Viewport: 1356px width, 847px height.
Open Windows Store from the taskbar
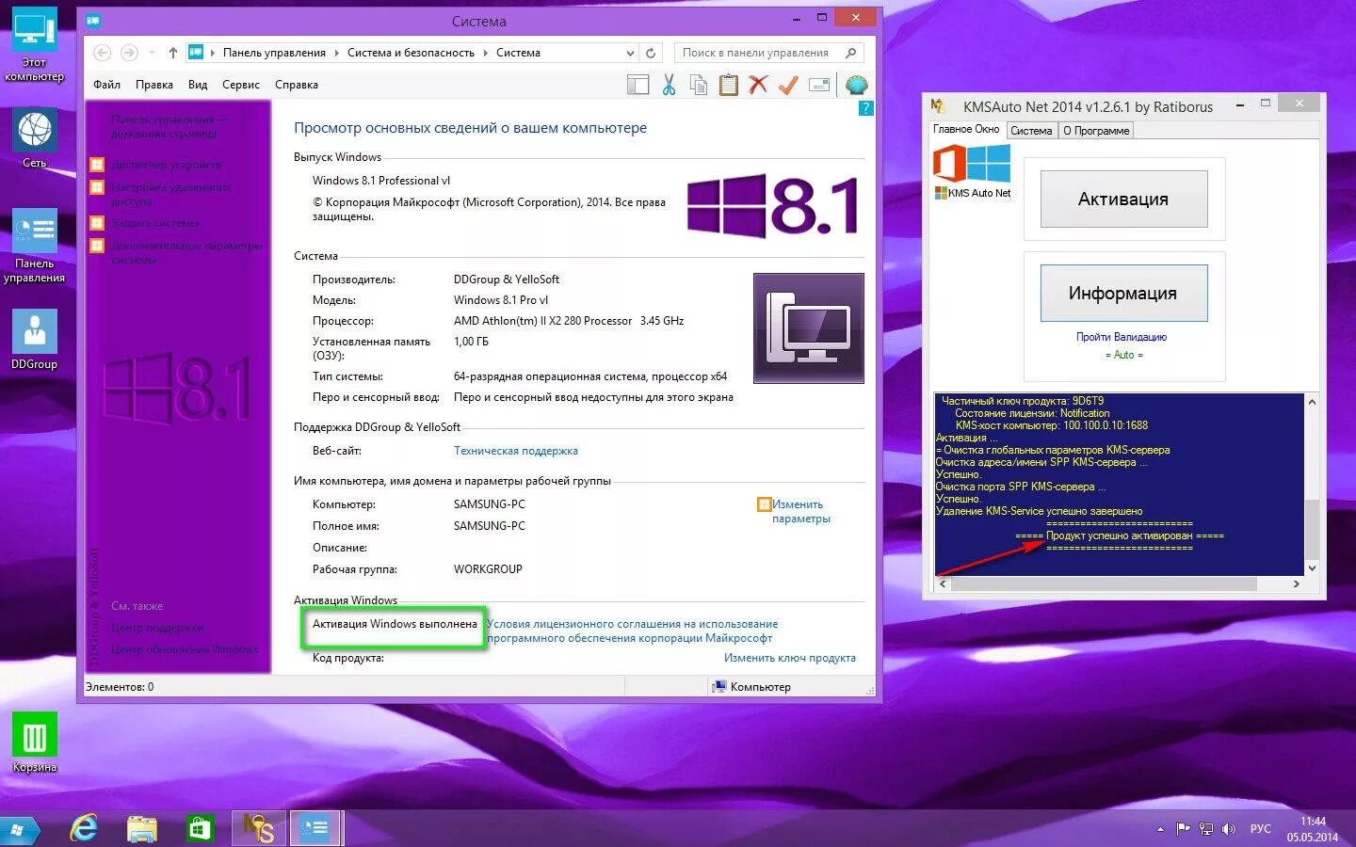click(199, 829)
